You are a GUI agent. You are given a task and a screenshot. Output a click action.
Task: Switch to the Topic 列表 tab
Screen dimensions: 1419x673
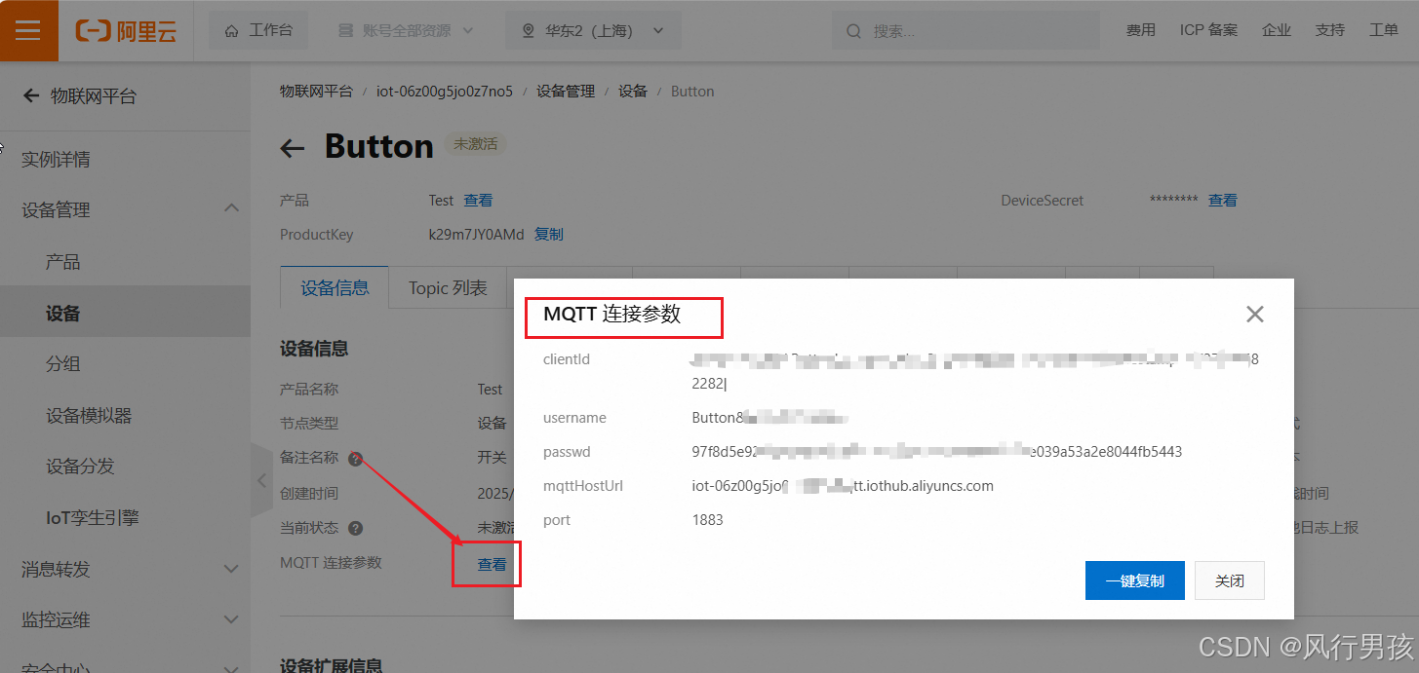[x=448, y=287]
